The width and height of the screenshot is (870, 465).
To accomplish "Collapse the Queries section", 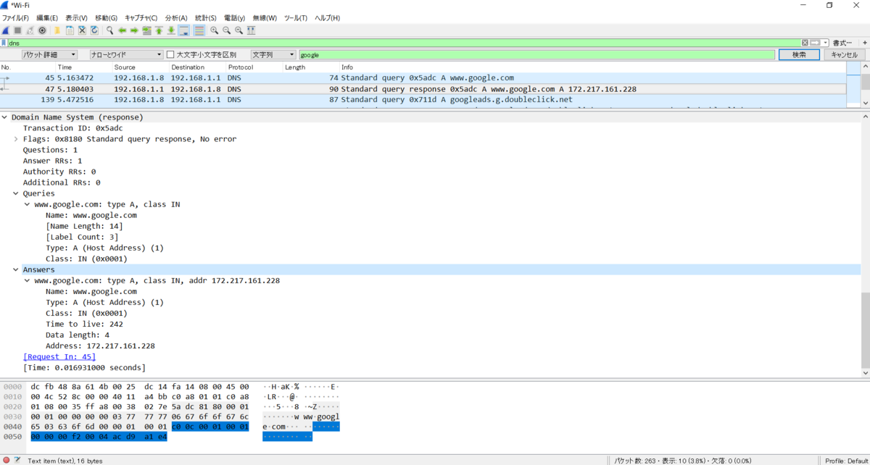I will [16, 193].
